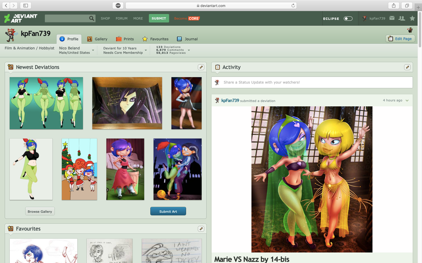Click the green SUBMIT button
This screenshot has width=422, height=263.
tap(159, 18)
